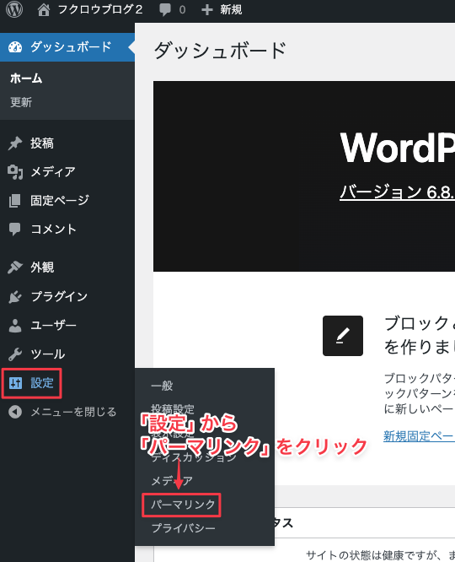Click the ダッシュボード gauge icon
Image resolution: width=455 pixels, height=562 pixels.
point(15,47)
